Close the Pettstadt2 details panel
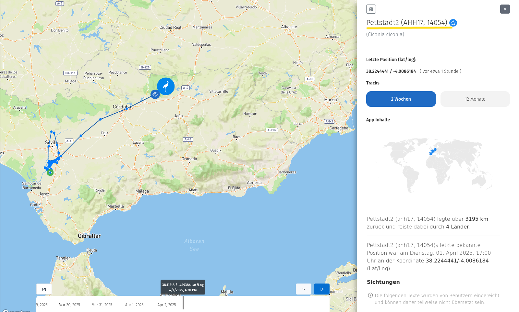Screen dimensions: 519x312 click(x=505, y=9)
